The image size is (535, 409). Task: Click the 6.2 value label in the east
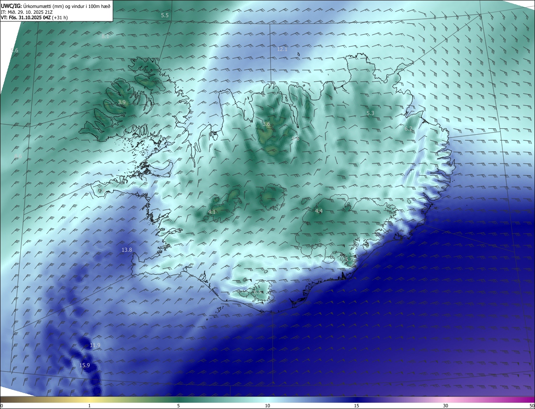408,129
